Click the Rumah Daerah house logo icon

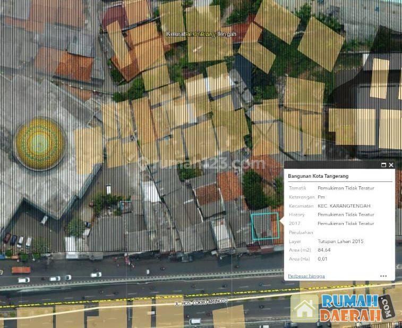tap(304, 309)
